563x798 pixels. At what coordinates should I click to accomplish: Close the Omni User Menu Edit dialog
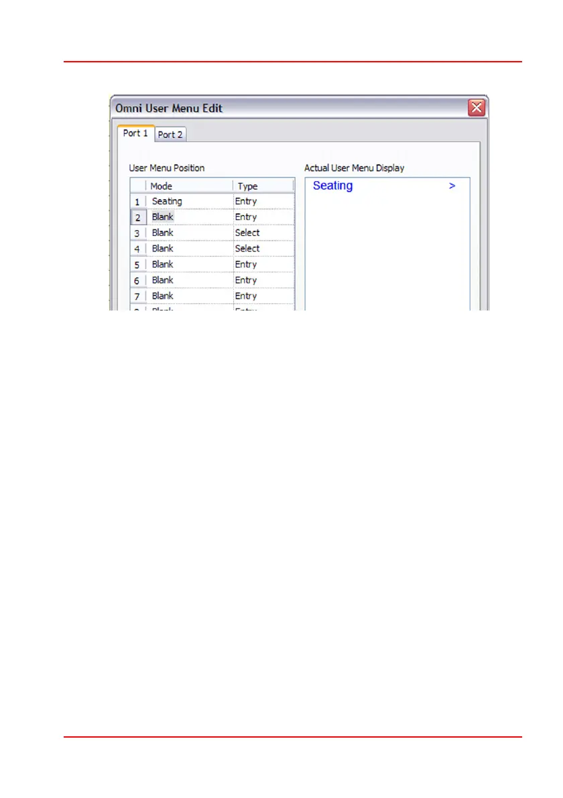(476, 107)
